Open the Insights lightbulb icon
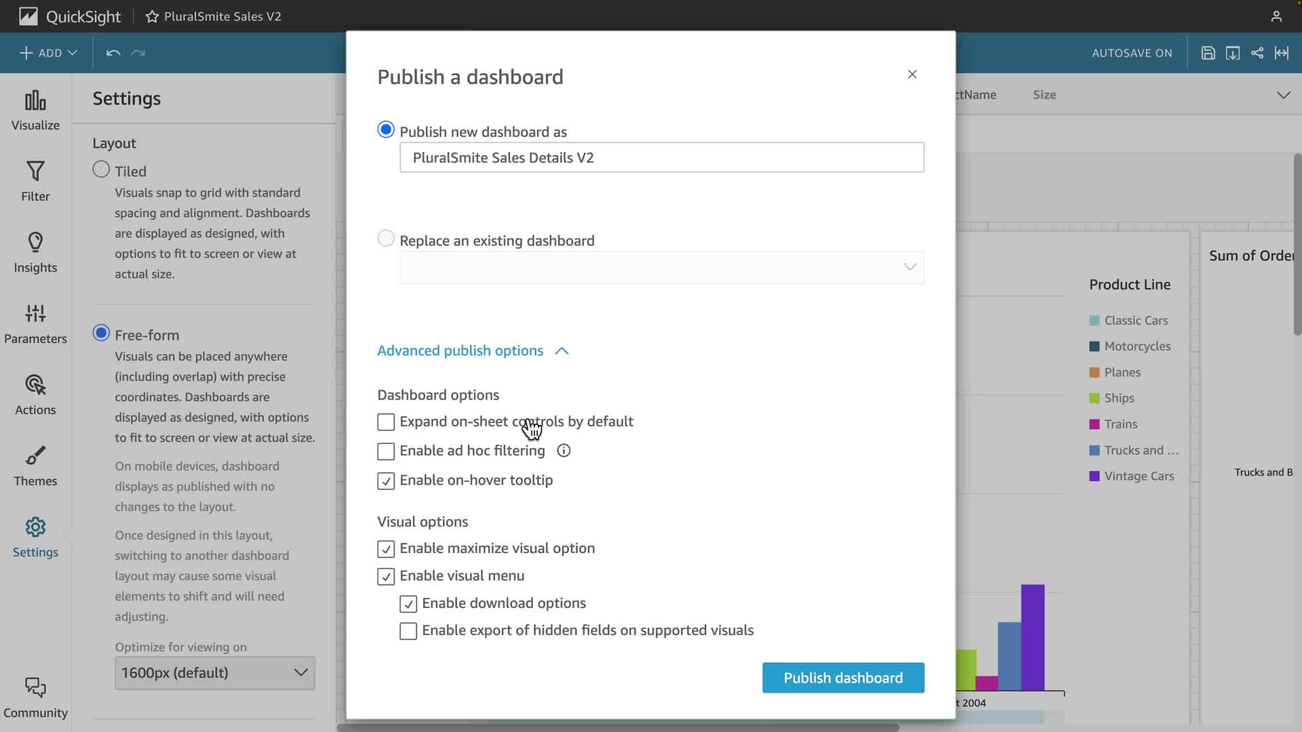Viewport: 1302px width, 732px height. point(35,243)
